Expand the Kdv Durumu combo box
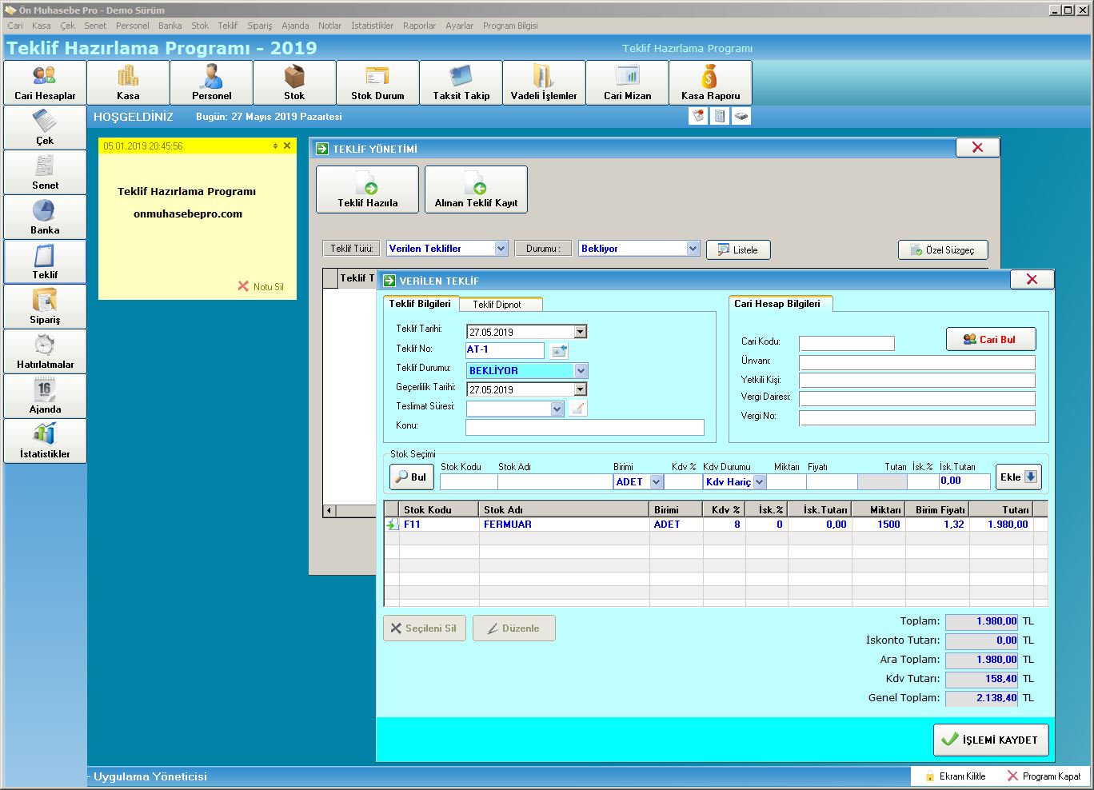 click(x=759, y=482)
